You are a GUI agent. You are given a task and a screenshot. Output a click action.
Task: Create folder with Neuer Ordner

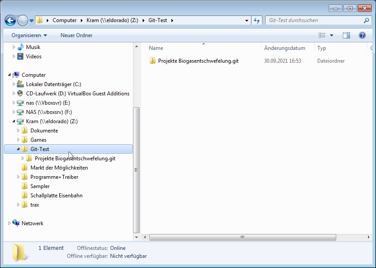(76, 35)
